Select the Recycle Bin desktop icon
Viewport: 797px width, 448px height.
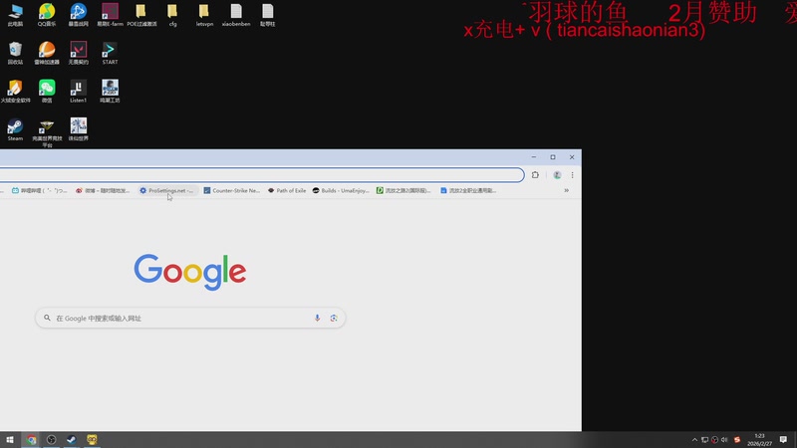(x=15, y=54)
